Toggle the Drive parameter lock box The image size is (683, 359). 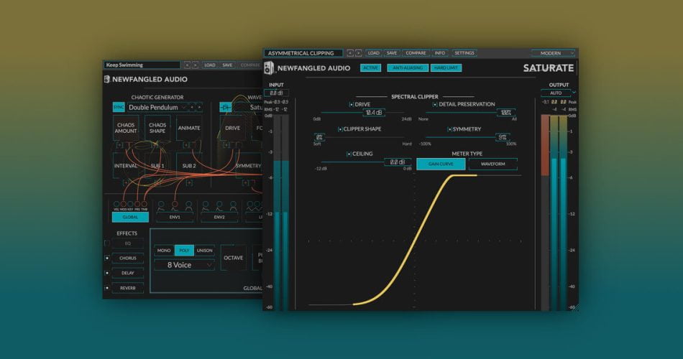(x=352, y=104)
